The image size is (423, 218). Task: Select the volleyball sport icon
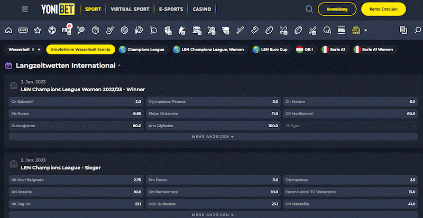pos(124,30)
